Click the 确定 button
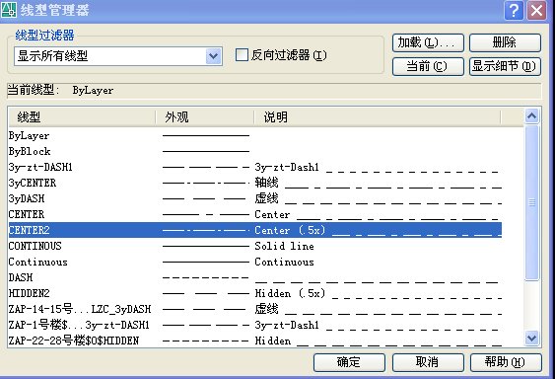This screenshot has height=379, width=555. click(x=349, y=362)
